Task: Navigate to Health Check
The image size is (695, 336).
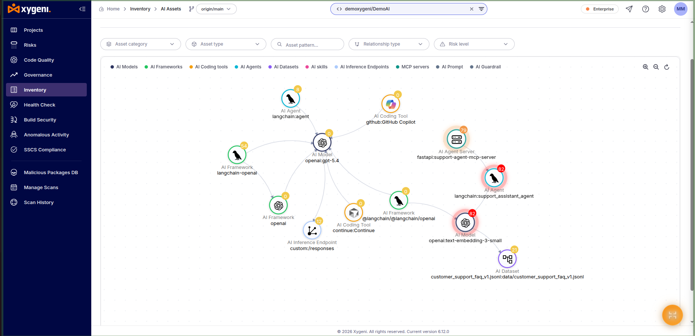Action: point(46,105)
